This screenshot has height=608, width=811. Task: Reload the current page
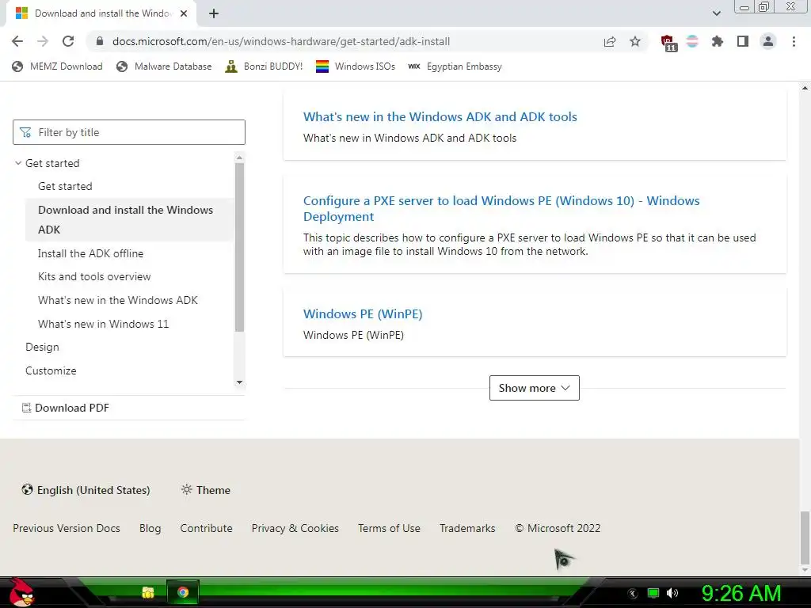(x=68, y=41)
